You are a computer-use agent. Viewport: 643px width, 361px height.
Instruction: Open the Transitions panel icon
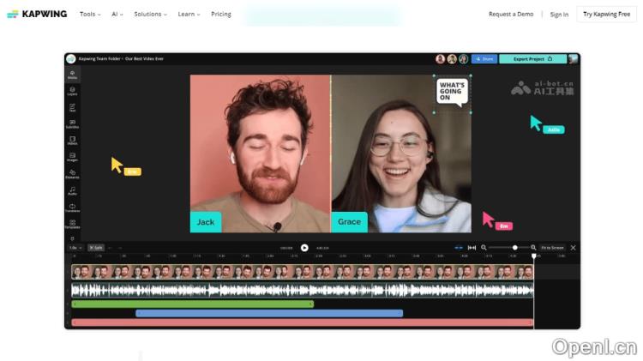(72, 208)
